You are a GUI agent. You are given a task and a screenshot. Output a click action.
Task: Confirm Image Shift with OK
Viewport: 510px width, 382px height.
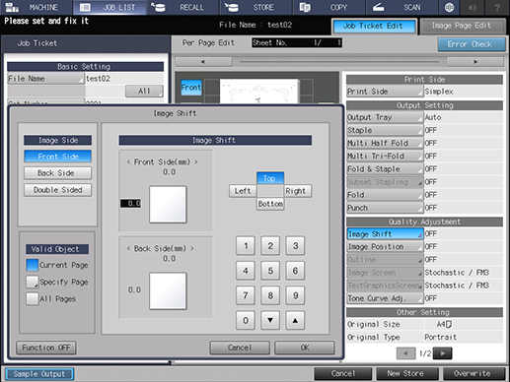[305, 348]
